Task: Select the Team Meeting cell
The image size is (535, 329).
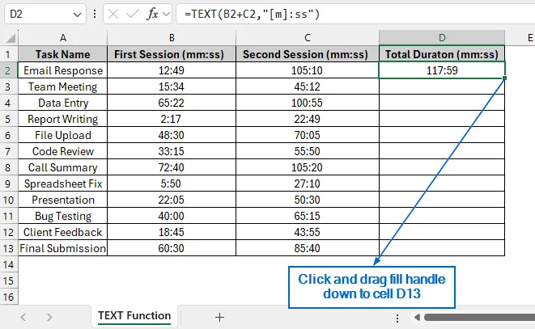Action: (x=63, y=86)
